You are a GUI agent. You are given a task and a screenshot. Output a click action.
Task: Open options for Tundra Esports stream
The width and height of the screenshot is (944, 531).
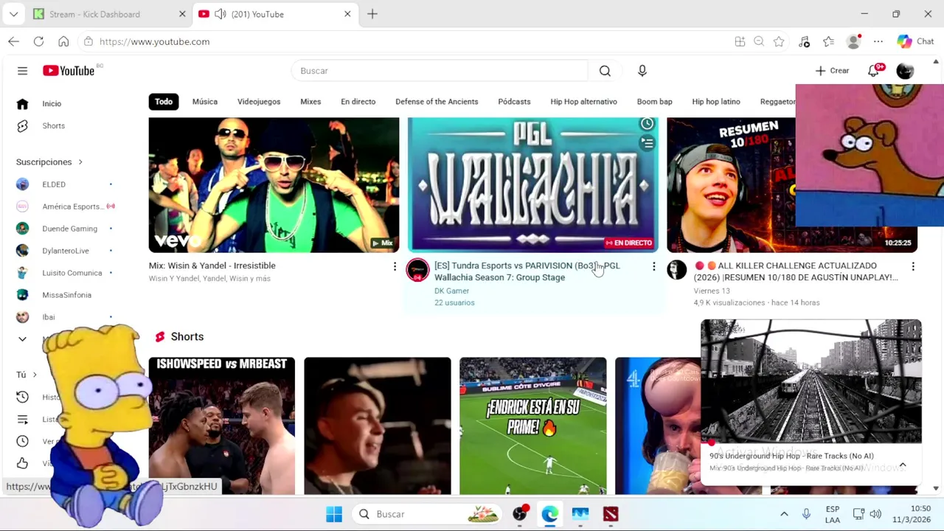653,266
